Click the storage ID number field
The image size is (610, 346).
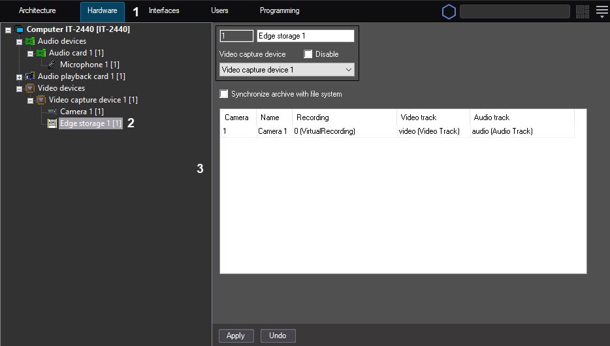coord(236,36)
